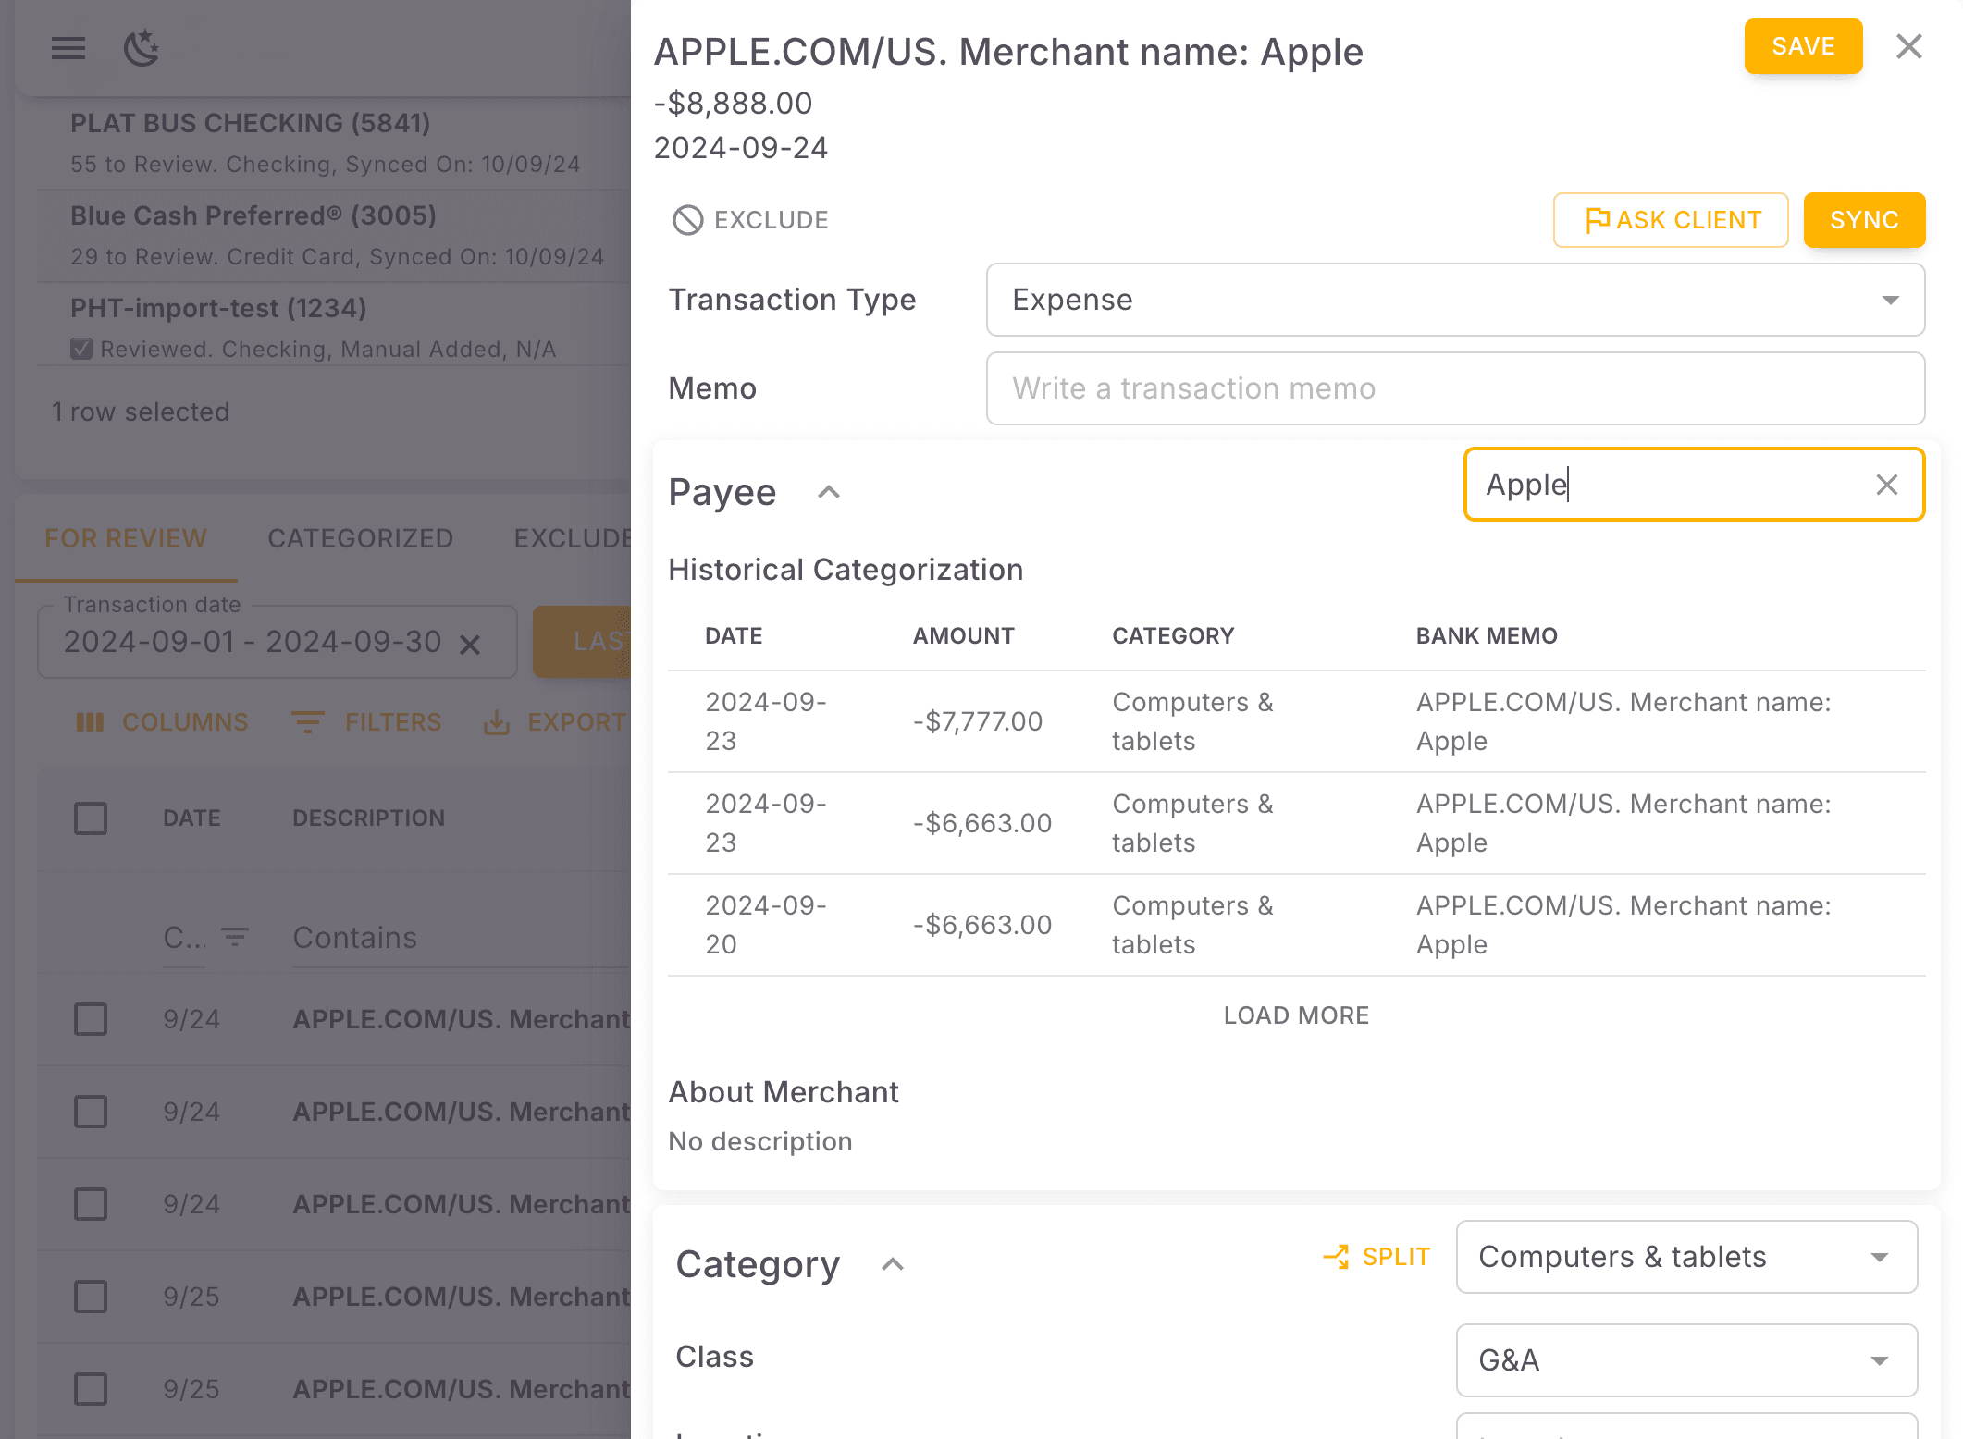The height and width of the screenshot is (1439, 1963).
Task: Switch to the FOR REVIEW tab
Action: 125,538
